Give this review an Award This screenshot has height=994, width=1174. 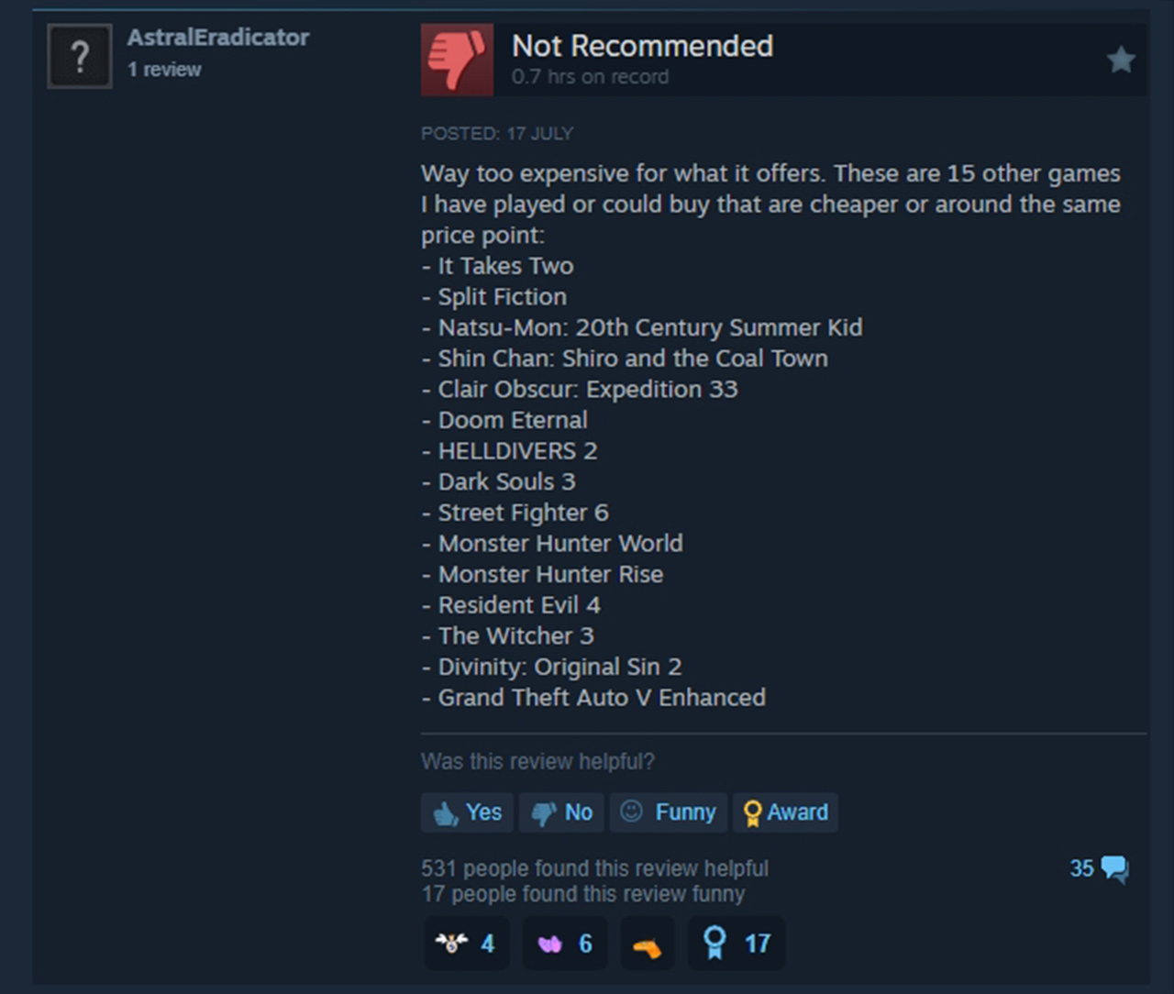785,812
